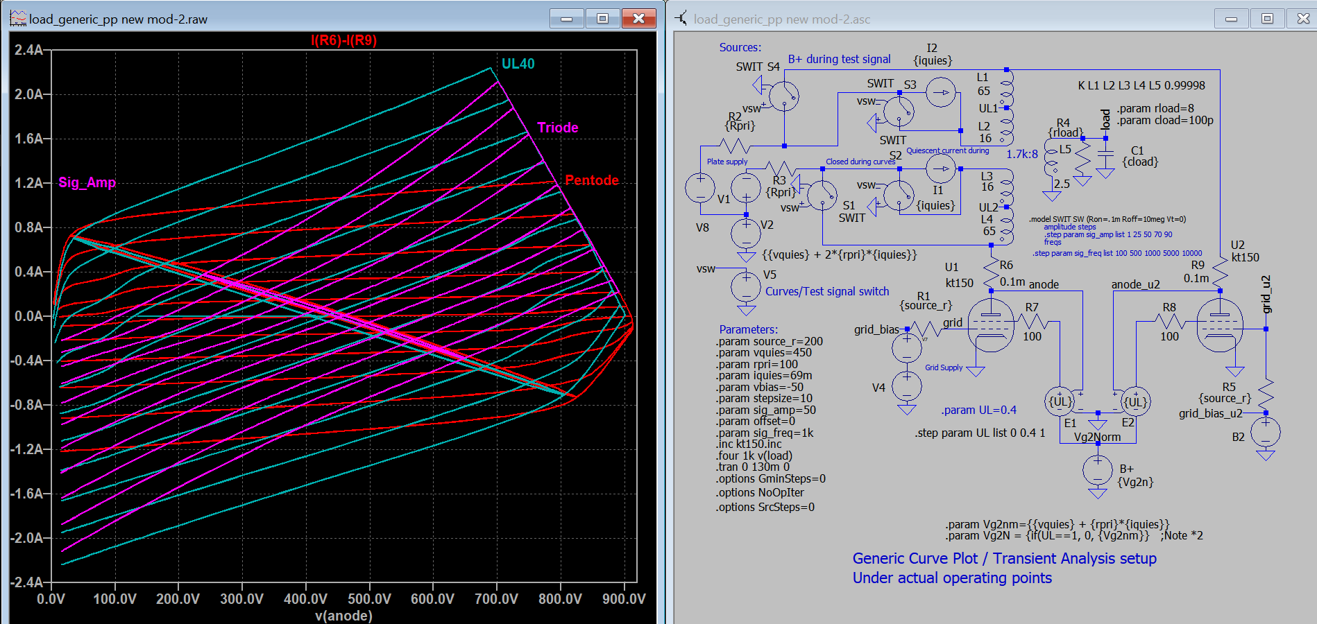Minimize the schematic .asc window
The height and width of the screenshot is (624, 1317).
[1232, 19]
